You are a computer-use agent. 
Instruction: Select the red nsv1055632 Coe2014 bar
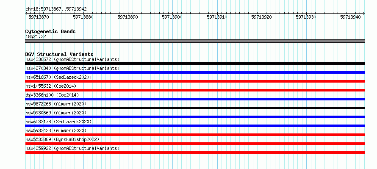[195, 90]
